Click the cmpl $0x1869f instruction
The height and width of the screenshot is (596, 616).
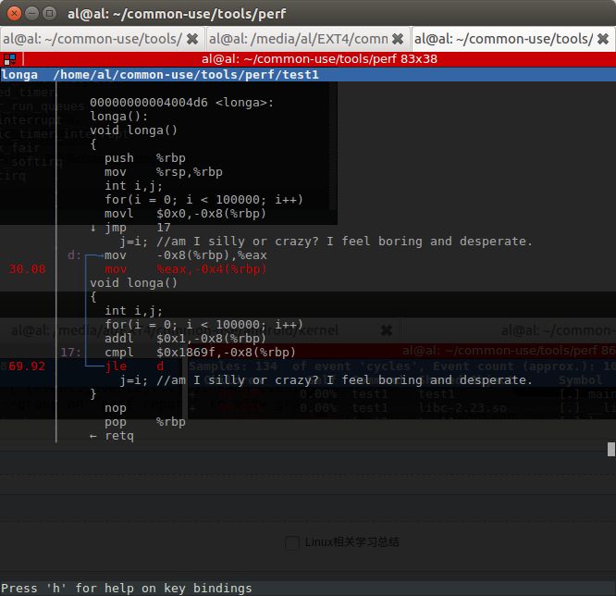coord(200,352)
